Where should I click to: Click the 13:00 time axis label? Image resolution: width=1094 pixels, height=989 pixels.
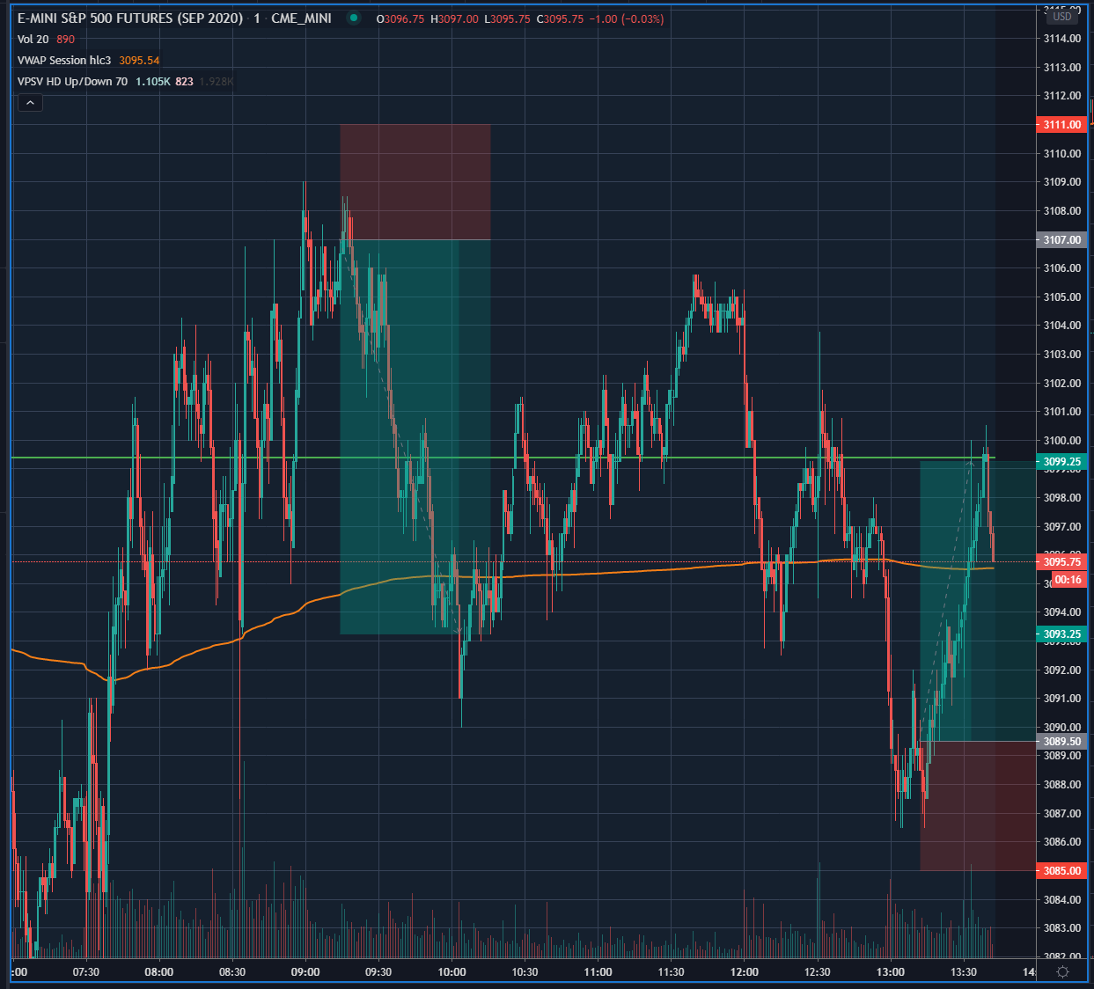pos(891,972)
